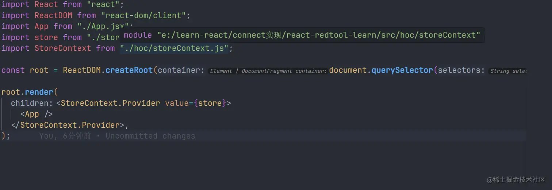Click the "react-dom/client" import path string
The height and width of the screenshot is (190, 552).
coord(143,16)
